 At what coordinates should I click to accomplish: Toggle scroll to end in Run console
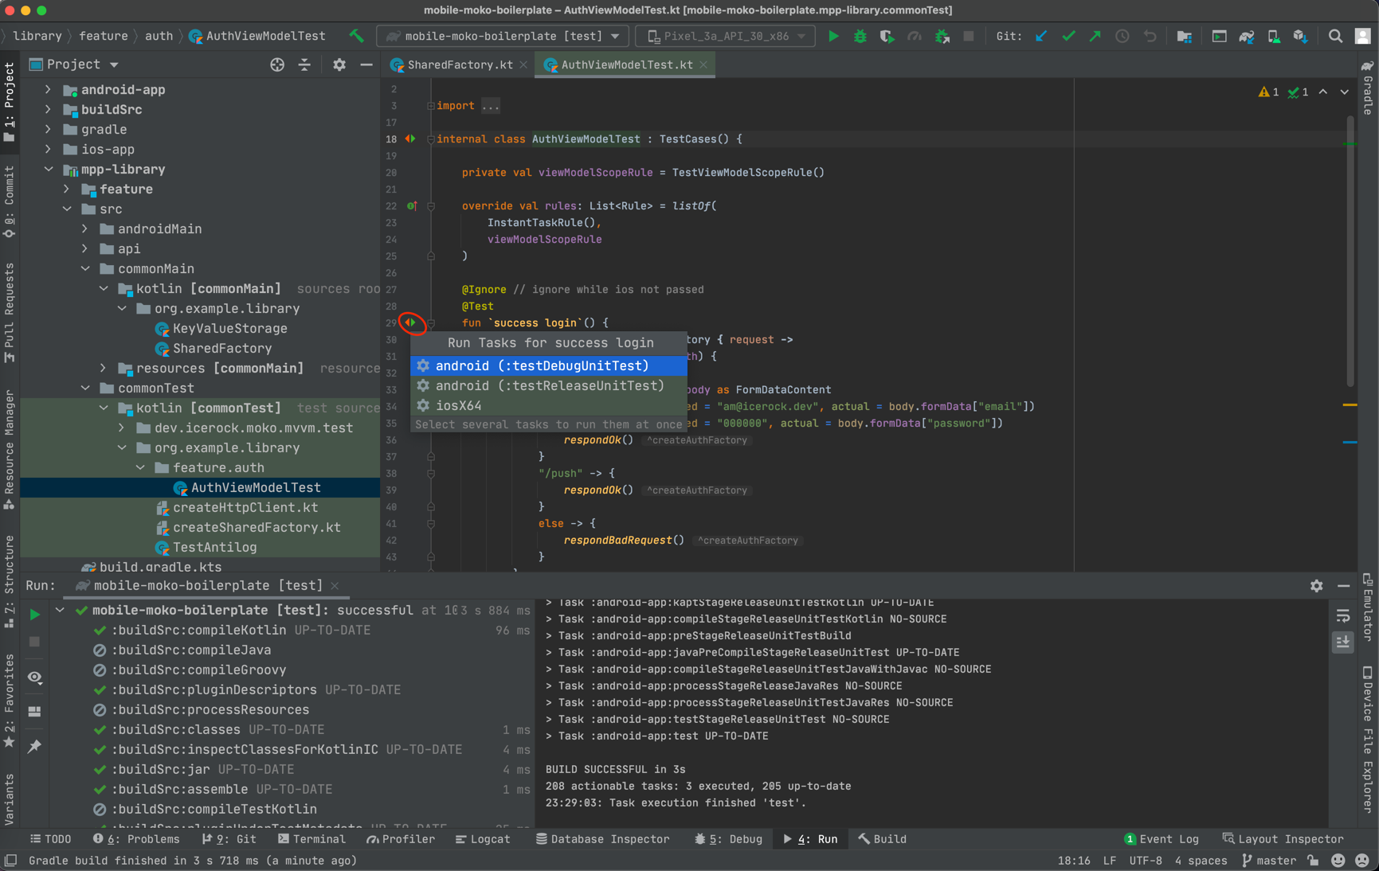point(1343,642)
